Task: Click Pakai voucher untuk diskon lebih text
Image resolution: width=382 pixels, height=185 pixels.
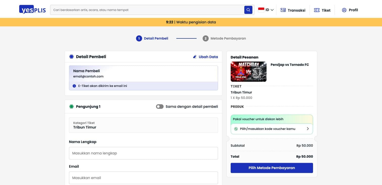Action: 258,119
